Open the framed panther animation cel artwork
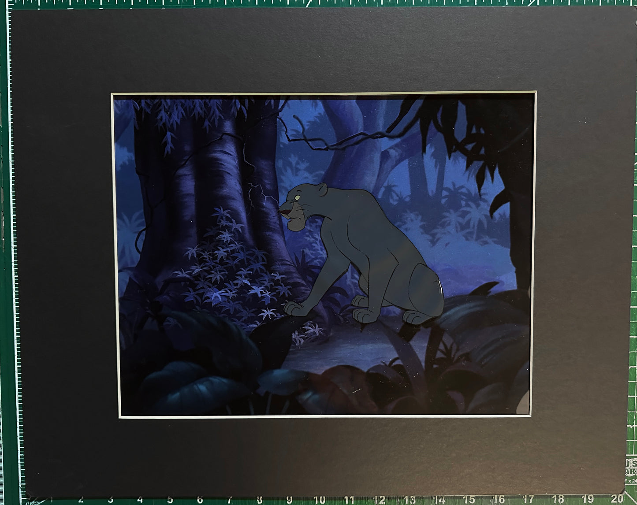This screenshot has height=505, width=637. point(324,255)
